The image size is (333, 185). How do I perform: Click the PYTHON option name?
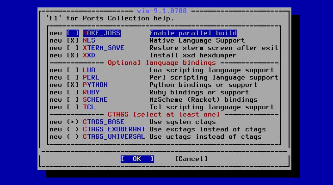pyautogui.click(x=95, y=85)
